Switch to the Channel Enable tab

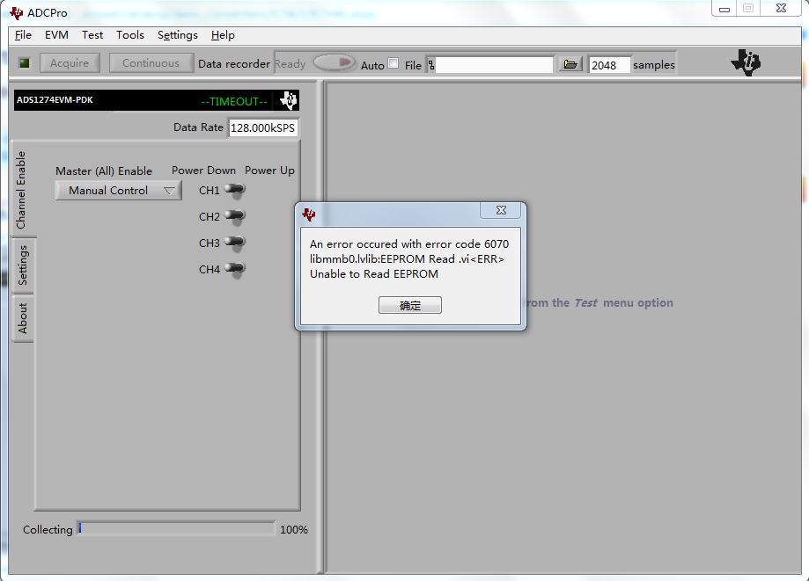coord(21,190)
